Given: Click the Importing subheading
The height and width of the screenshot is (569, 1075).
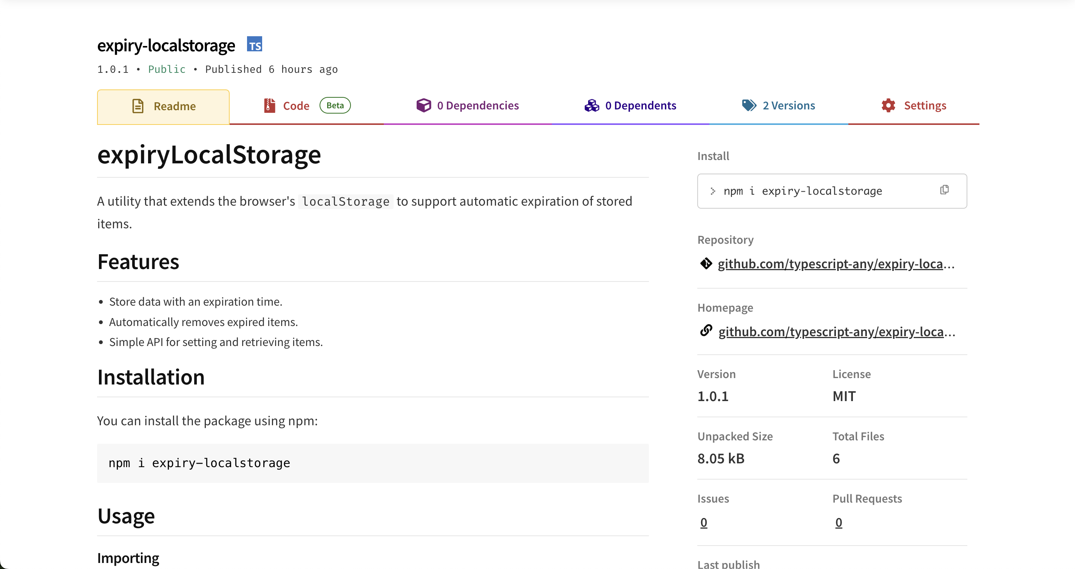Looking at the screenshot, I should click(128, 558).
